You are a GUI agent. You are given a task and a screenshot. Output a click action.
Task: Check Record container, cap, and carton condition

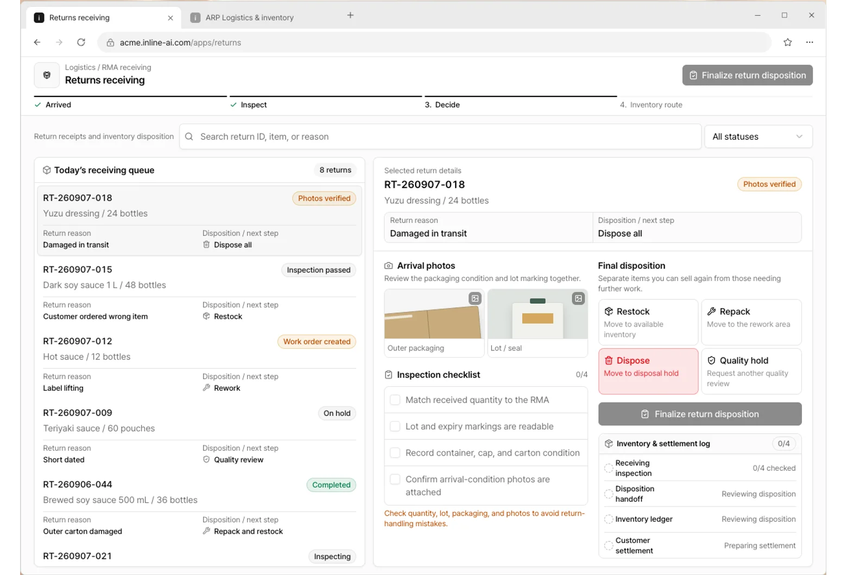click(395, 453)
